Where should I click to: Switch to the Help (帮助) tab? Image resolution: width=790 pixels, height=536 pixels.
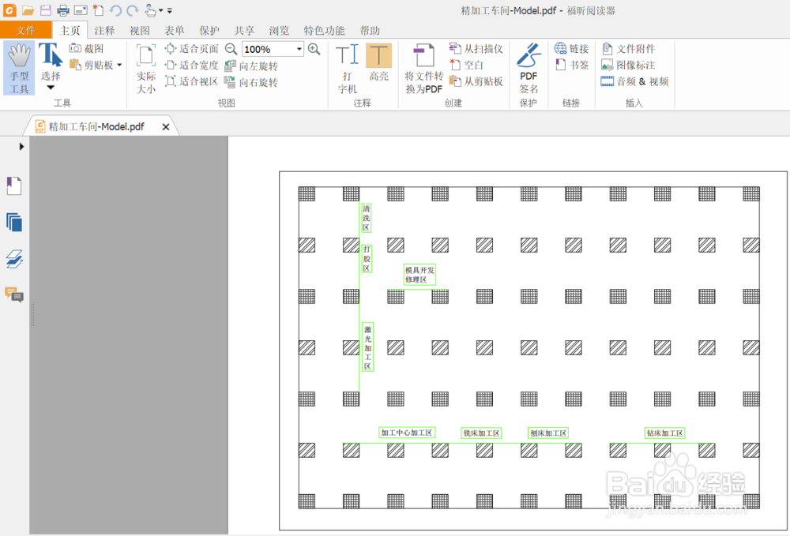[370, 30]
